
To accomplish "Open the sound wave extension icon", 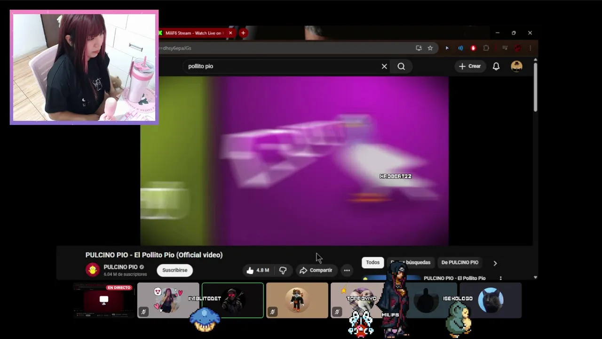I will (460, 48).
